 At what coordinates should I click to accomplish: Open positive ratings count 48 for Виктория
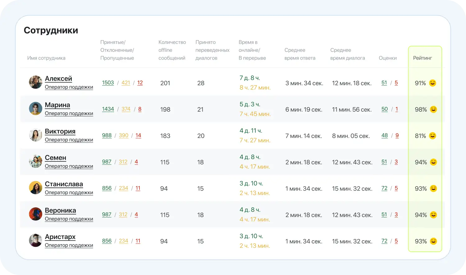pyautogui.click(x=385, y=135)
